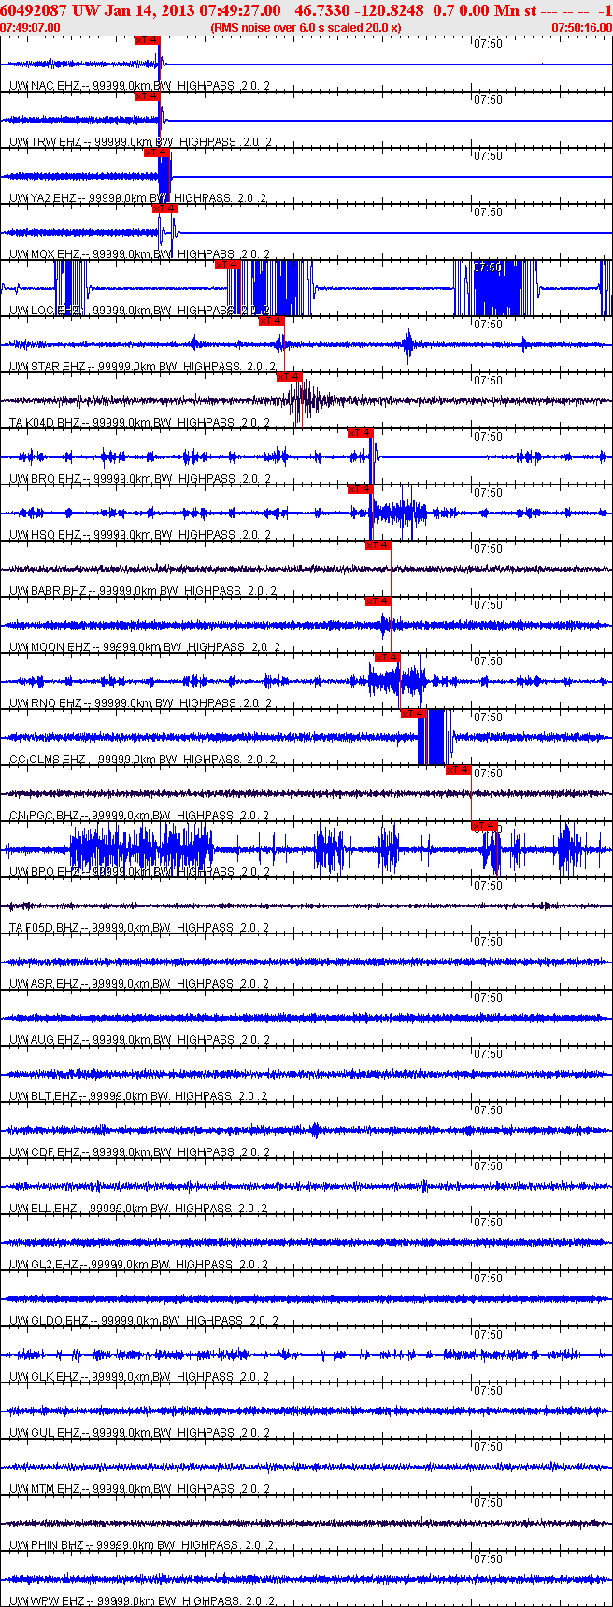Click the UW MOX EHZ station label
The height and width of the screenshot is (1607, 613).
tap(45, 254)
